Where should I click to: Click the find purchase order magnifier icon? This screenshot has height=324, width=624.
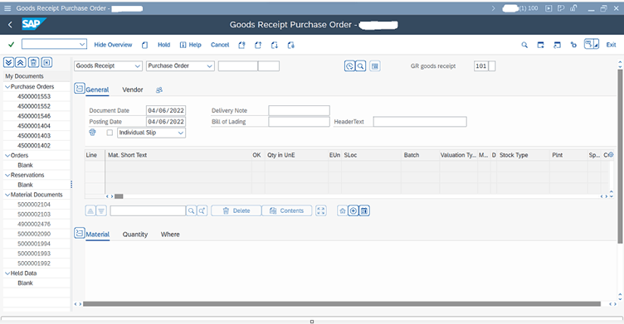click(x=361, y=66)
